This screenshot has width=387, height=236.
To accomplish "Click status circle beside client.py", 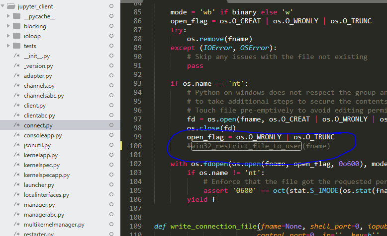I will point(111,105).
